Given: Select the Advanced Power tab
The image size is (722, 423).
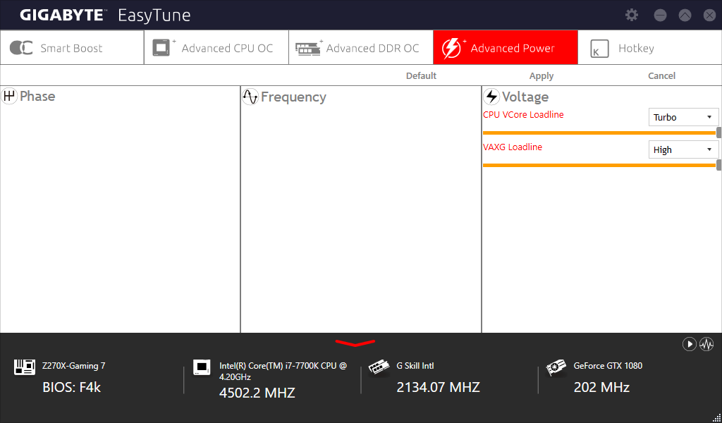Looking at the screenshot, I should point(506,47).
